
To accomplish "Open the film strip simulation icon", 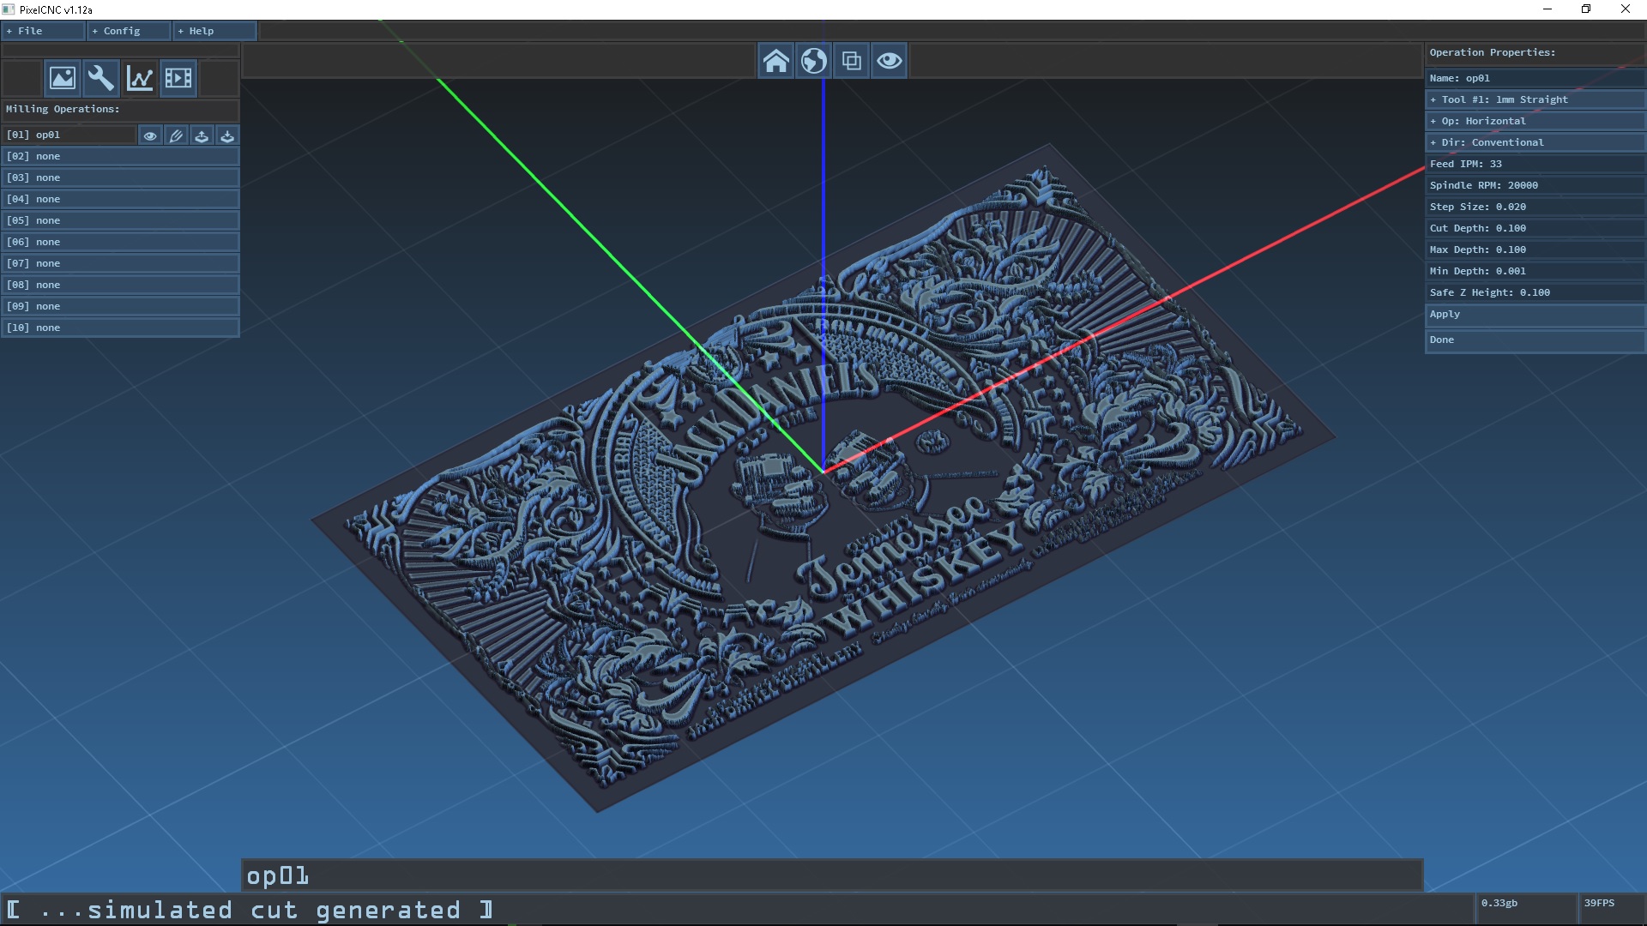I will [178, 78].
